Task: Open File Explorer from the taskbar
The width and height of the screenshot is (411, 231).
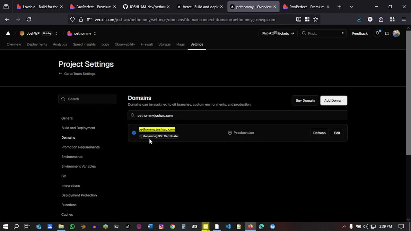Action: pyautogui.click(x=61, y=227)
